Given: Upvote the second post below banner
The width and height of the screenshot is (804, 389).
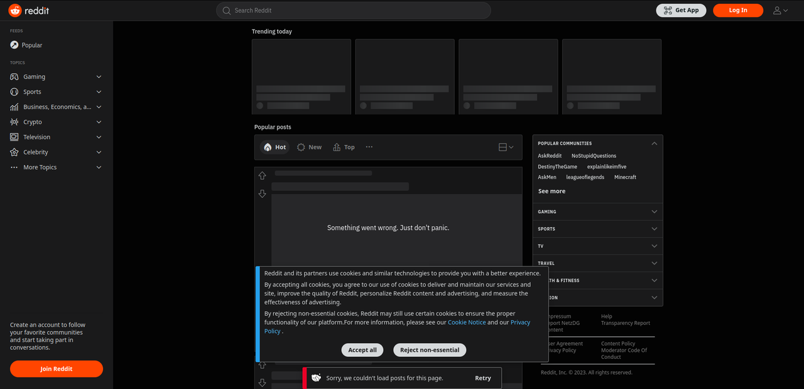Looking at the screenshot, I should [x=263, y=365].
